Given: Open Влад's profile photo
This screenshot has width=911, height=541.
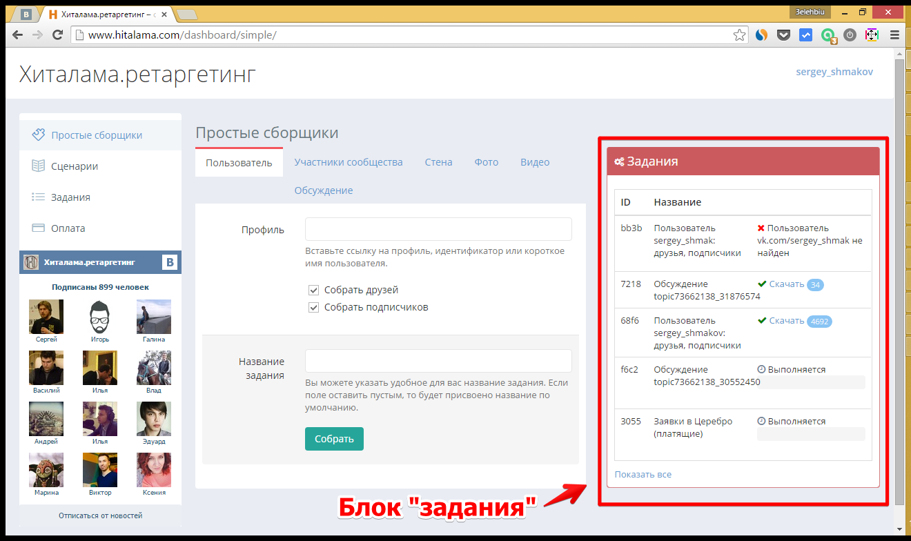Looking at the screenshot, I should (x=154, y=368).
